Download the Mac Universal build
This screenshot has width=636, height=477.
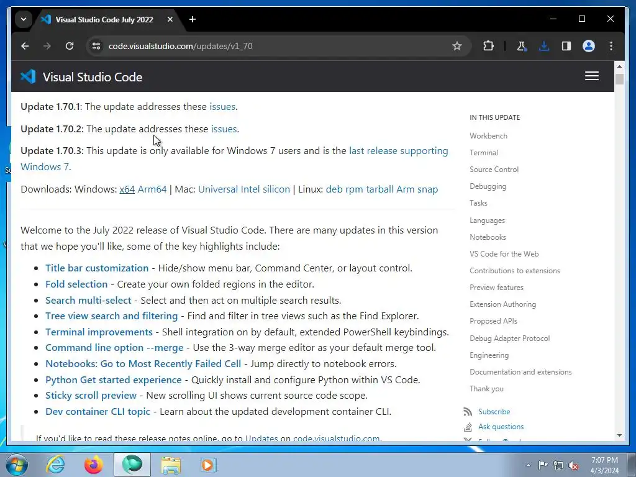click(x=218, y=189)
